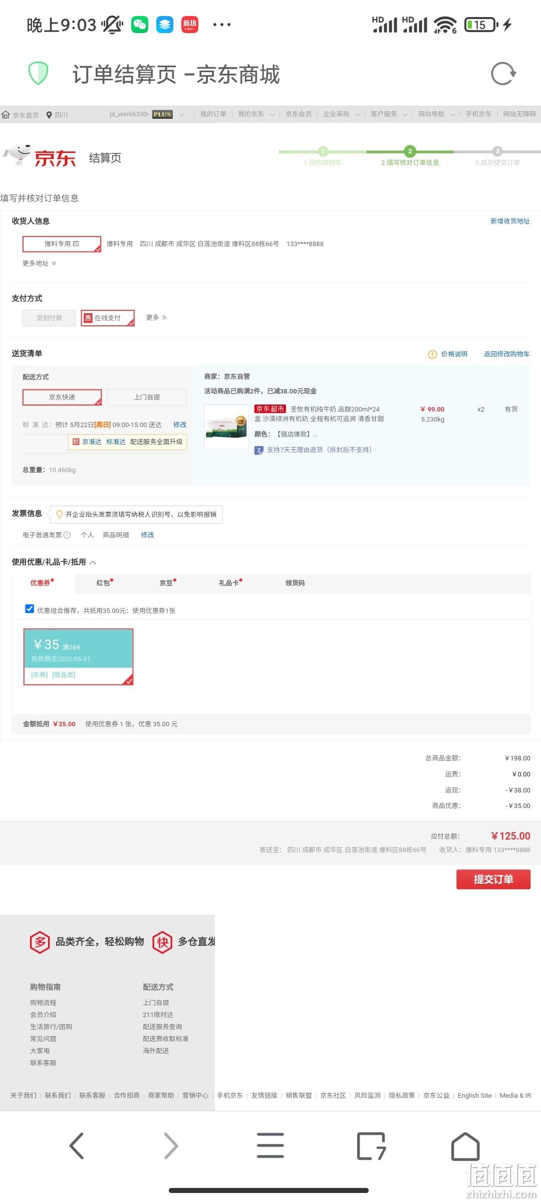Click 修改 next to invoice info

point(147,535)
